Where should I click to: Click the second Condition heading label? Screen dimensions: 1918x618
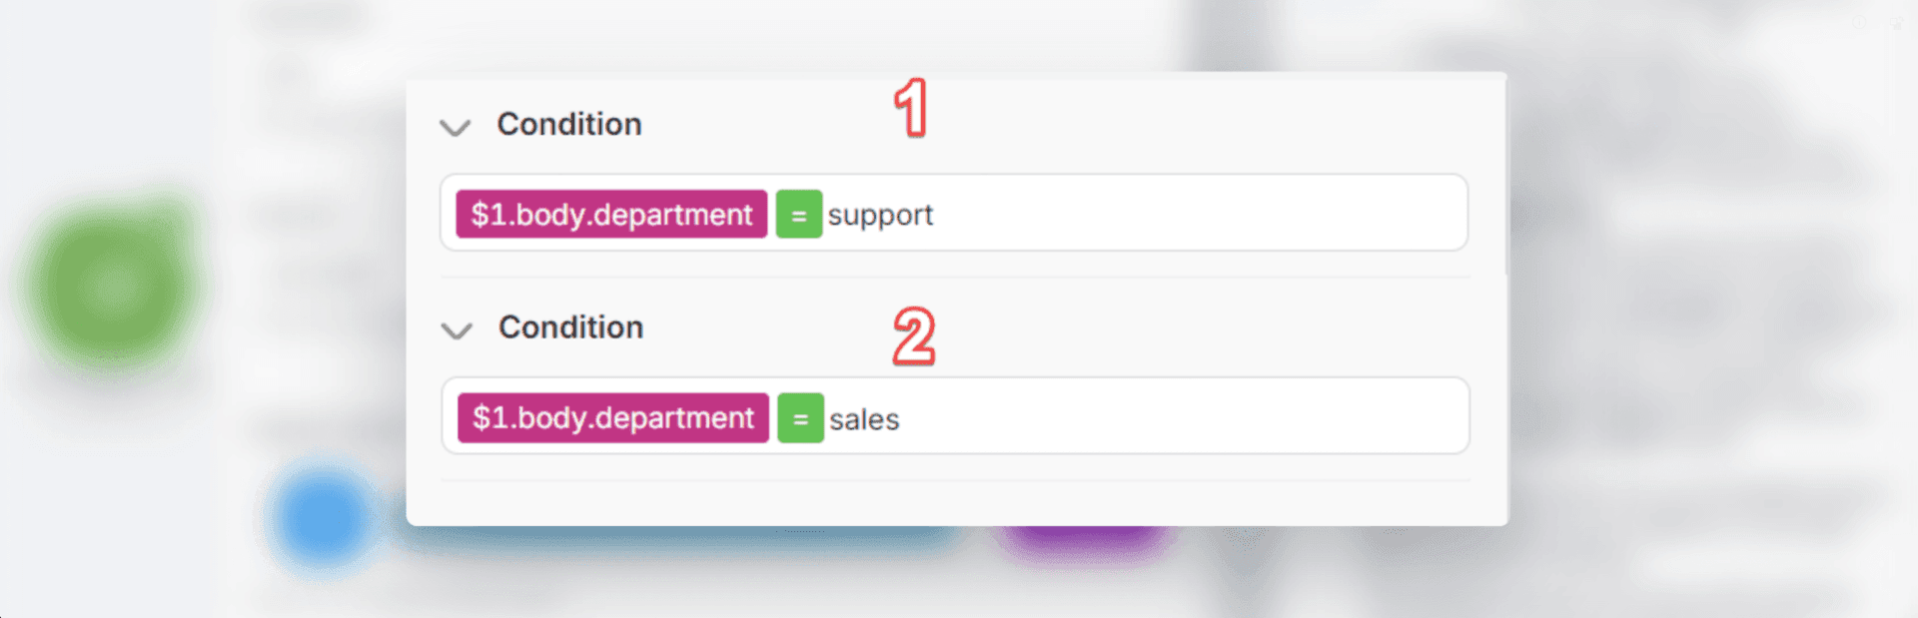point(570,327)
